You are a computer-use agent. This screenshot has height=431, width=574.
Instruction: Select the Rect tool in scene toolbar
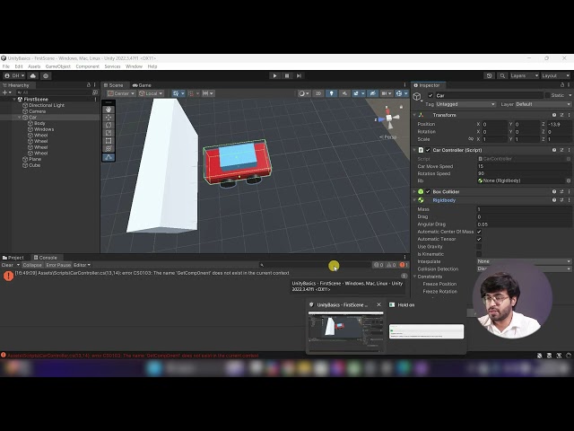(109, 141)
